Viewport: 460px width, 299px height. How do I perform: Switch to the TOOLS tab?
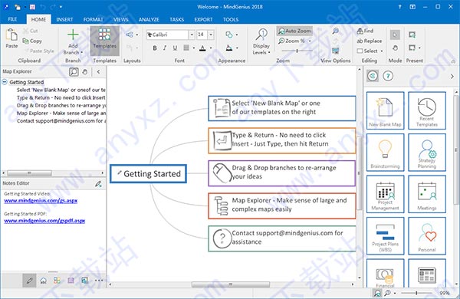pos(231,19)
